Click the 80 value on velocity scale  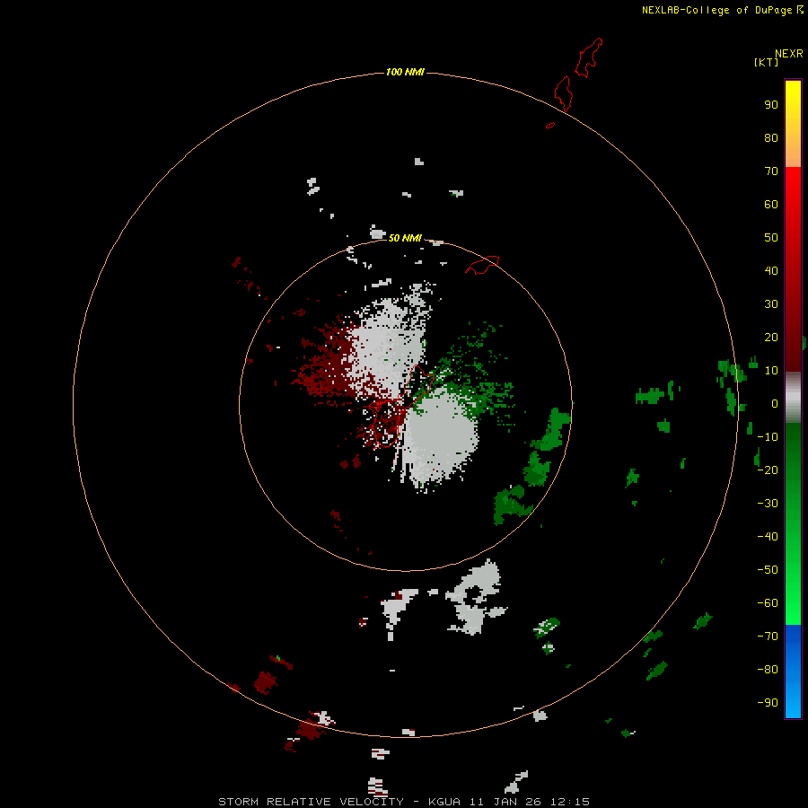coord(771,137)
